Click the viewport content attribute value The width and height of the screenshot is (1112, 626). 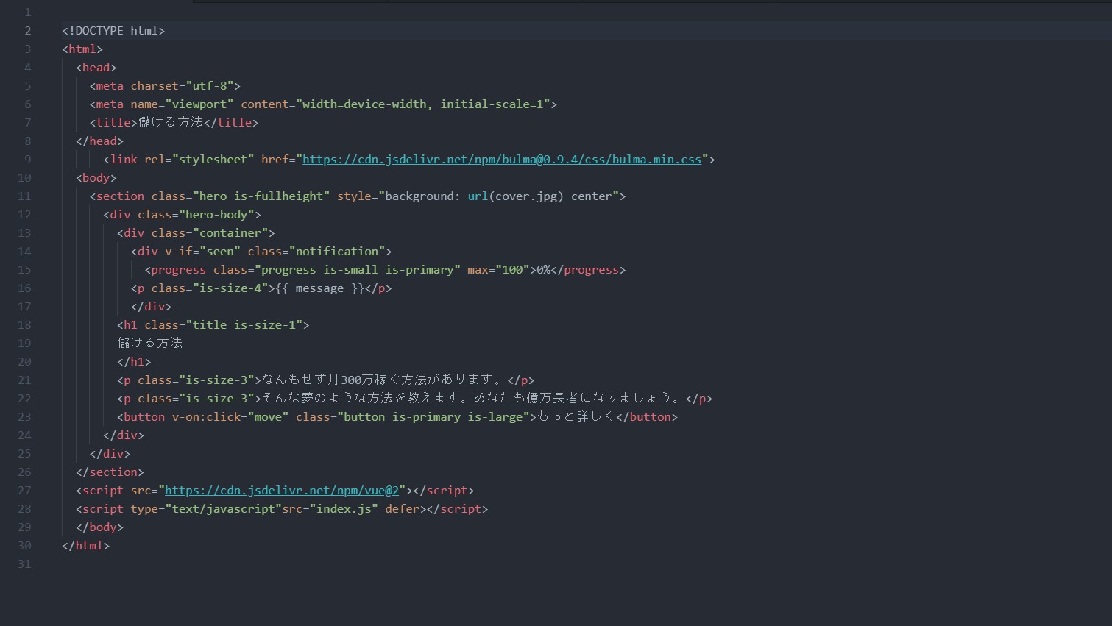[423, 104]
